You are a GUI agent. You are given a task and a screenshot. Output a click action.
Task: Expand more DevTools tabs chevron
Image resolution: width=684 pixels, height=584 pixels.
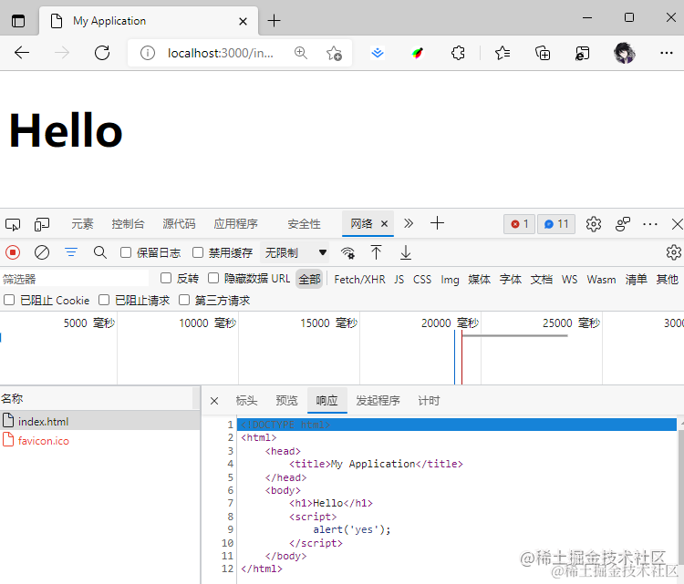tap(409, 223)
